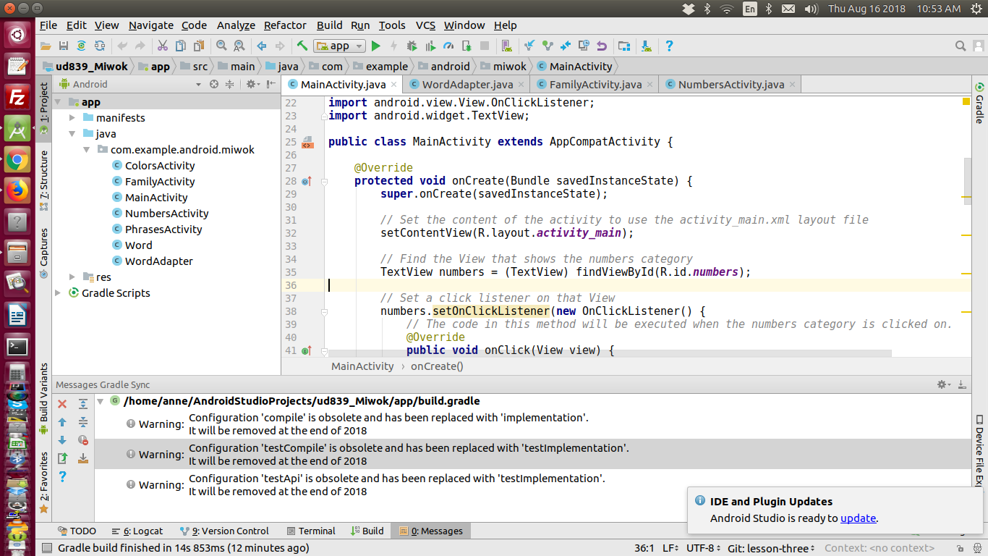This screenshot has width=988, height=556.
Task: Click the Export to text file icon
Action: (x=62, y=458)
